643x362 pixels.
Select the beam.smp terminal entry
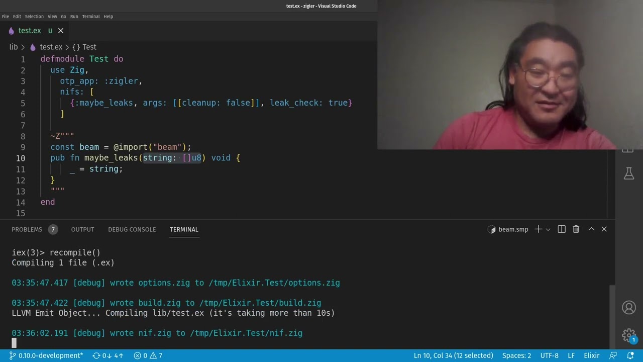(x=508, y=229)
